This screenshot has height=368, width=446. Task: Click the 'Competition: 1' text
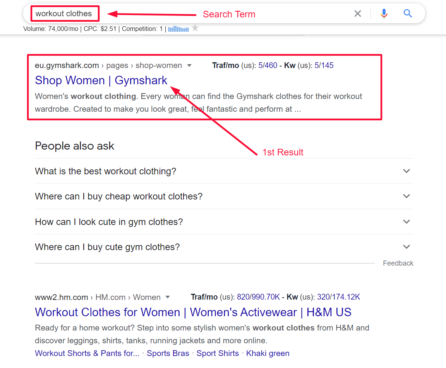tap(142, 29)
